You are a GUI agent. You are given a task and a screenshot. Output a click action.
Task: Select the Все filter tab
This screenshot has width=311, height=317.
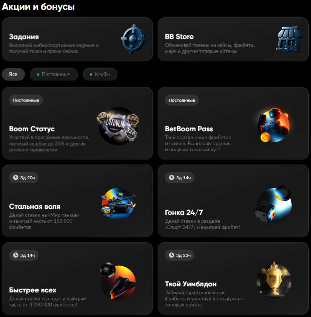pyautogui.click(x=13, y=75)
